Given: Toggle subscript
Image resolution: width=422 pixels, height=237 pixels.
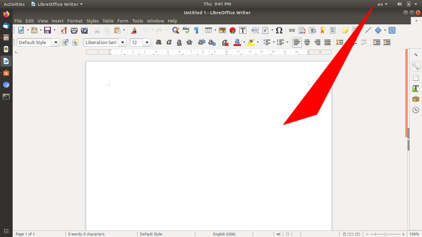Looking at the screenshot, I should (x=212, y=42).
